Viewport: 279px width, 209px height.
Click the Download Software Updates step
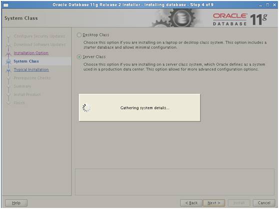(x=39, y=44)
